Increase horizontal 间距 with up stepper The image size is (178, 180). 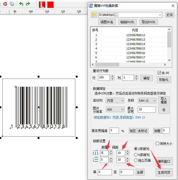pyautogui.click(x=128, y=151)
